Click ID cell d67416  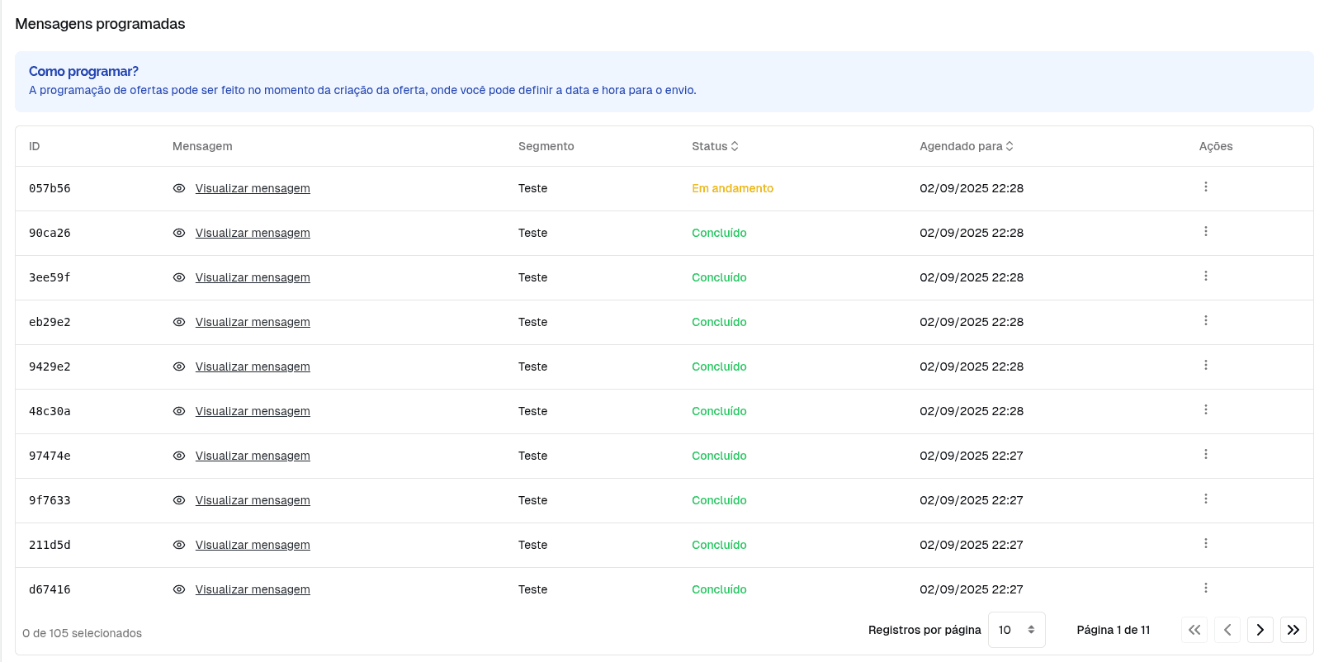tap(50, 589)
